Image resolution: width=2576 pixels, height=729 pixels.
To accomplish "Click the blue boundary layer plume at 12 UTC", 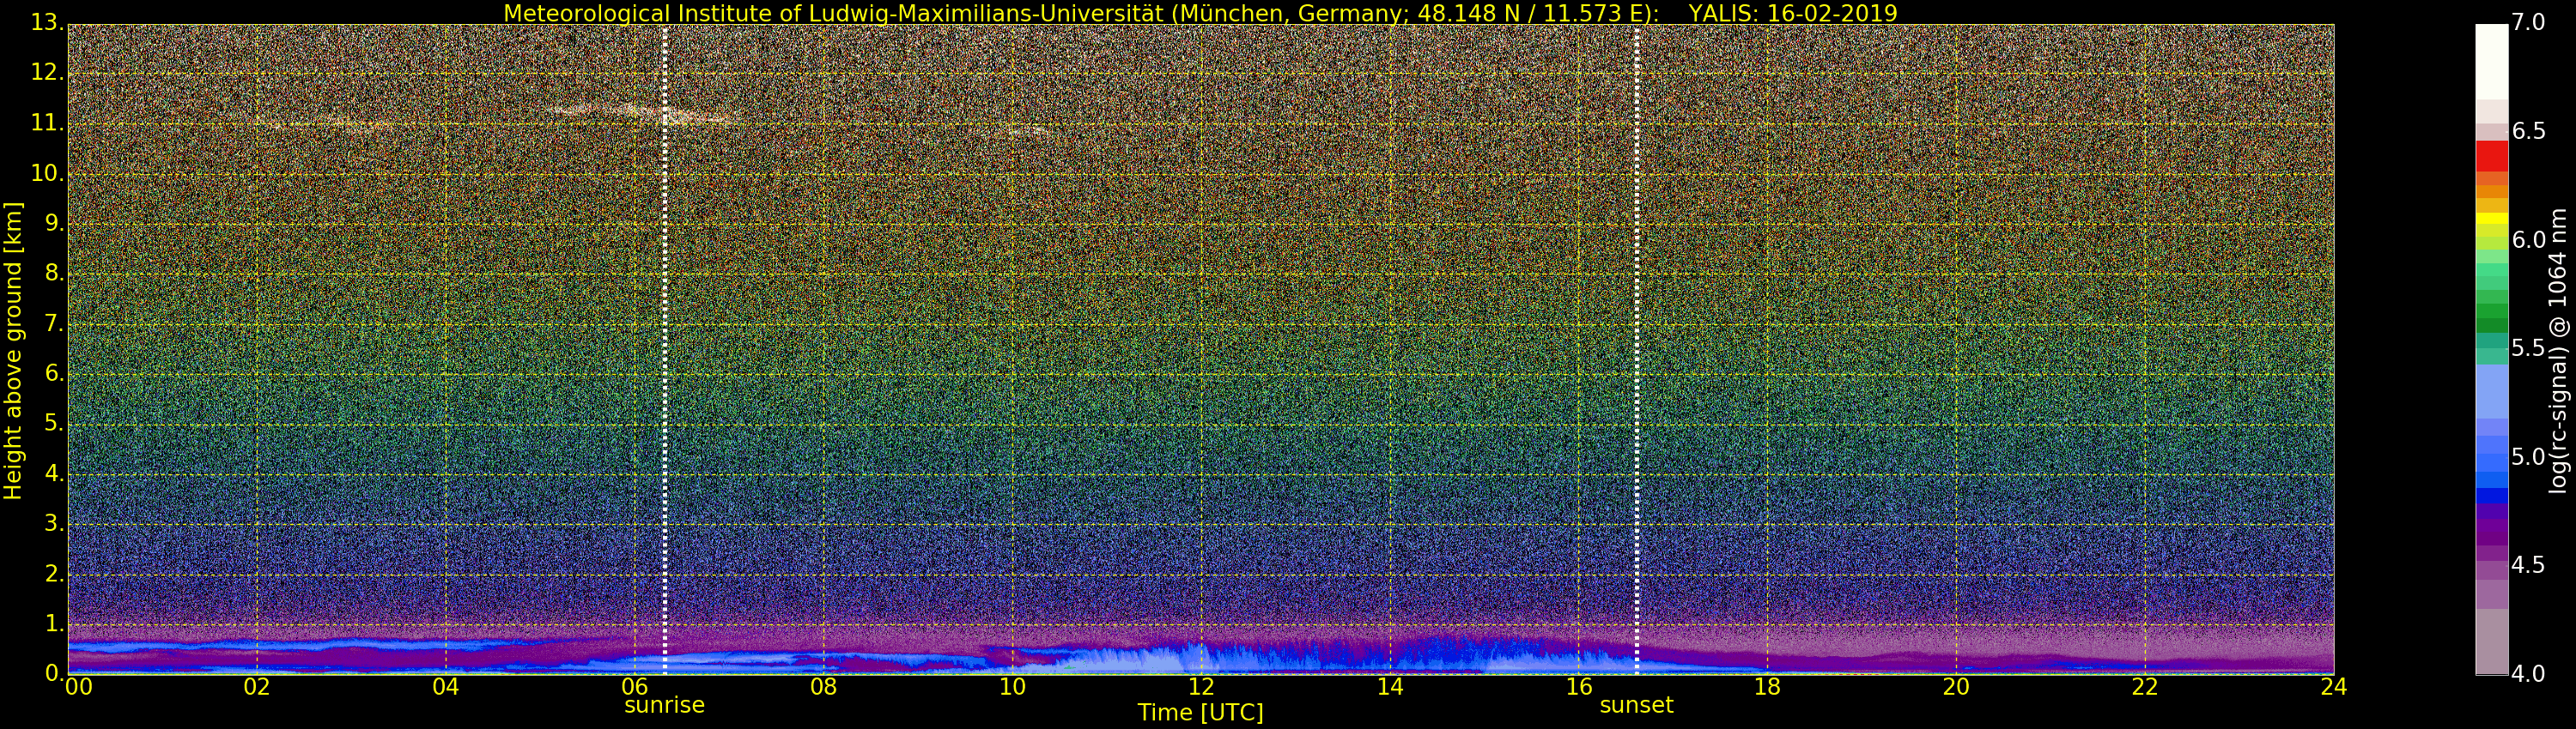I will tap(1200, 657).
